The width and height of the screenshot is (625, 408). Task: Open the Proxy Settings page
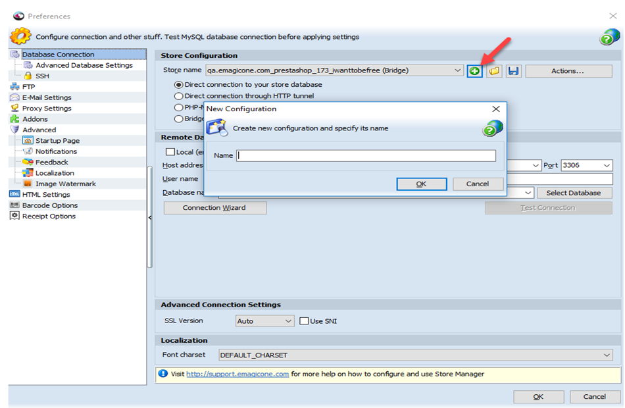click(47, 108)
